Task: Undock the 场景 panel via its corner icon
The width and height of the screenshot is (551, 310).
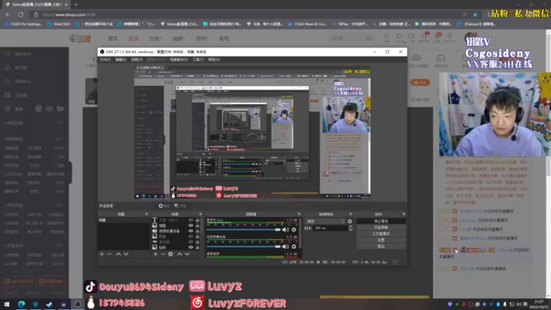Action: pos(147,214)
